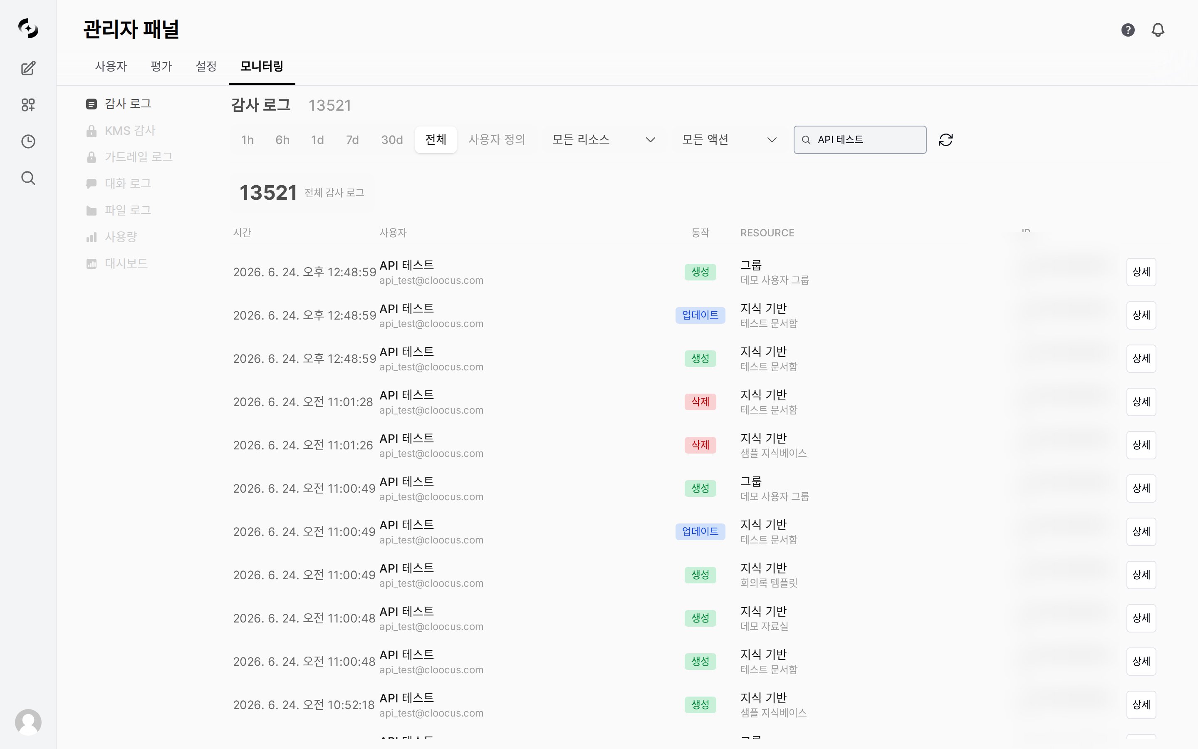Click the 관리자 패널 page title

click(x=131, y=29)
